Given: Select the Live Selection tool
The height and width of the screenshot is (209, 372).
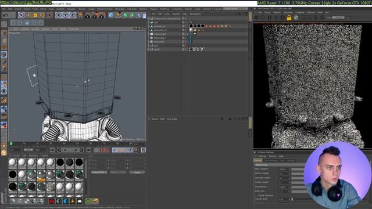Looking at the screenshot, I should (x=22, y=15).
